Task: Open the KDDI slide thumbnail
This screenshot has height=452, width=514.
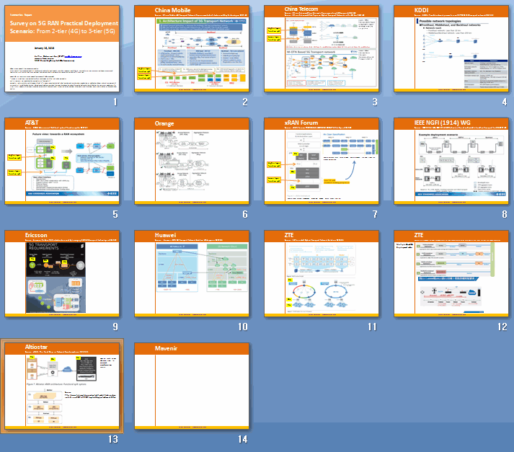Action: (x=451, y=48)
